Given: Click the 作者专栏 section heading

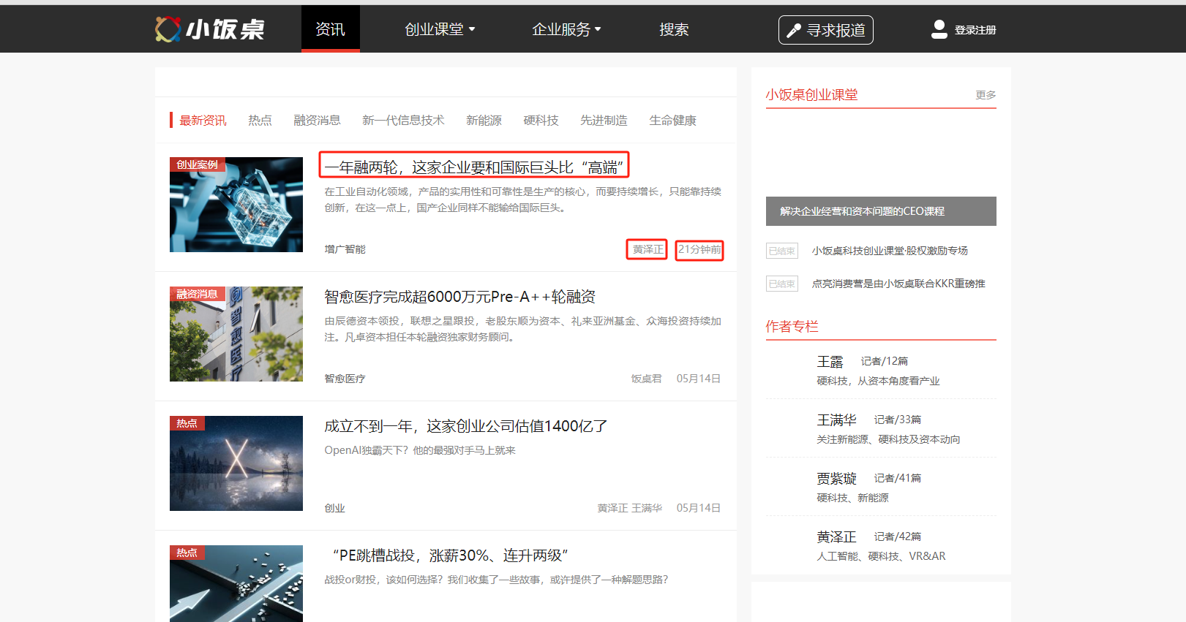Looking at the screenshot, I should [792, 326].
